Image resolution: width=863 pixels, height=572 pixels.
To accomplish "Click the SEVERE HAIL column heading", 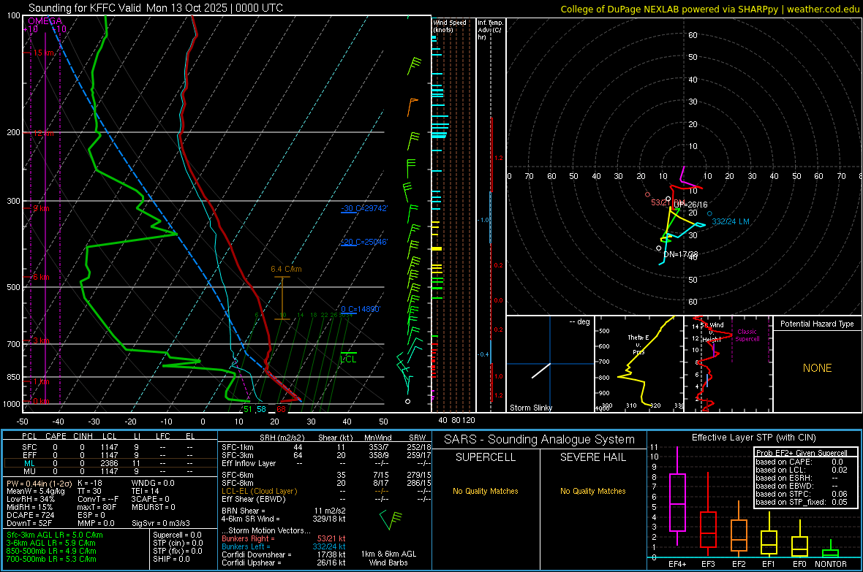I will click(x=592, y=457).
